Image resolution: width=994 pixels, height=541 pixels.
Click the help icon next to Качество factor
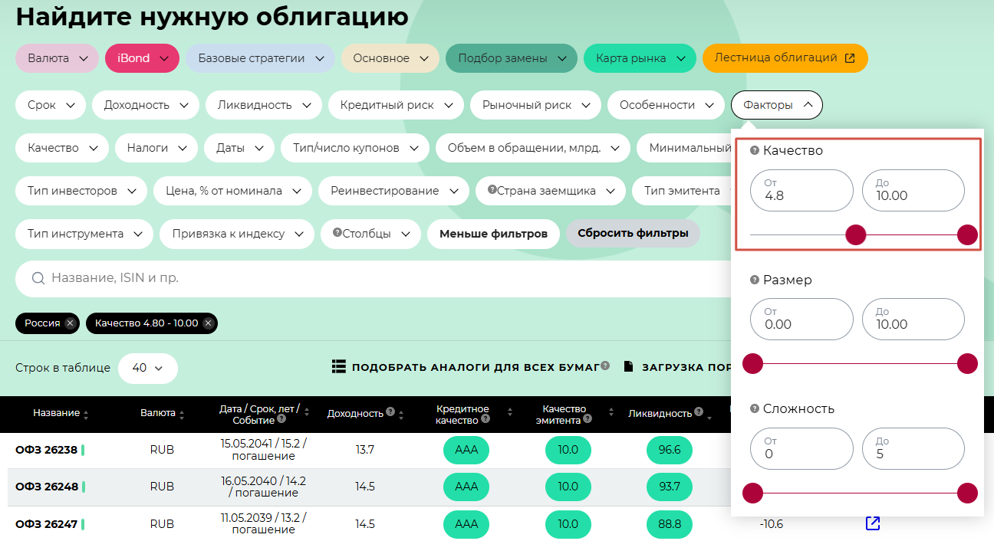(x=755, y=151)
